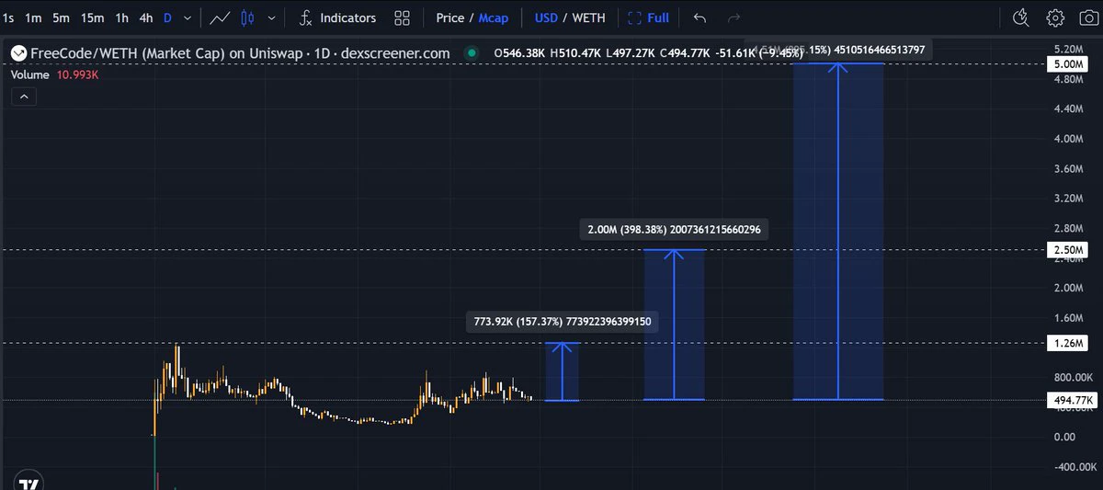Choose the 5m timeframe

click(61, 17)
